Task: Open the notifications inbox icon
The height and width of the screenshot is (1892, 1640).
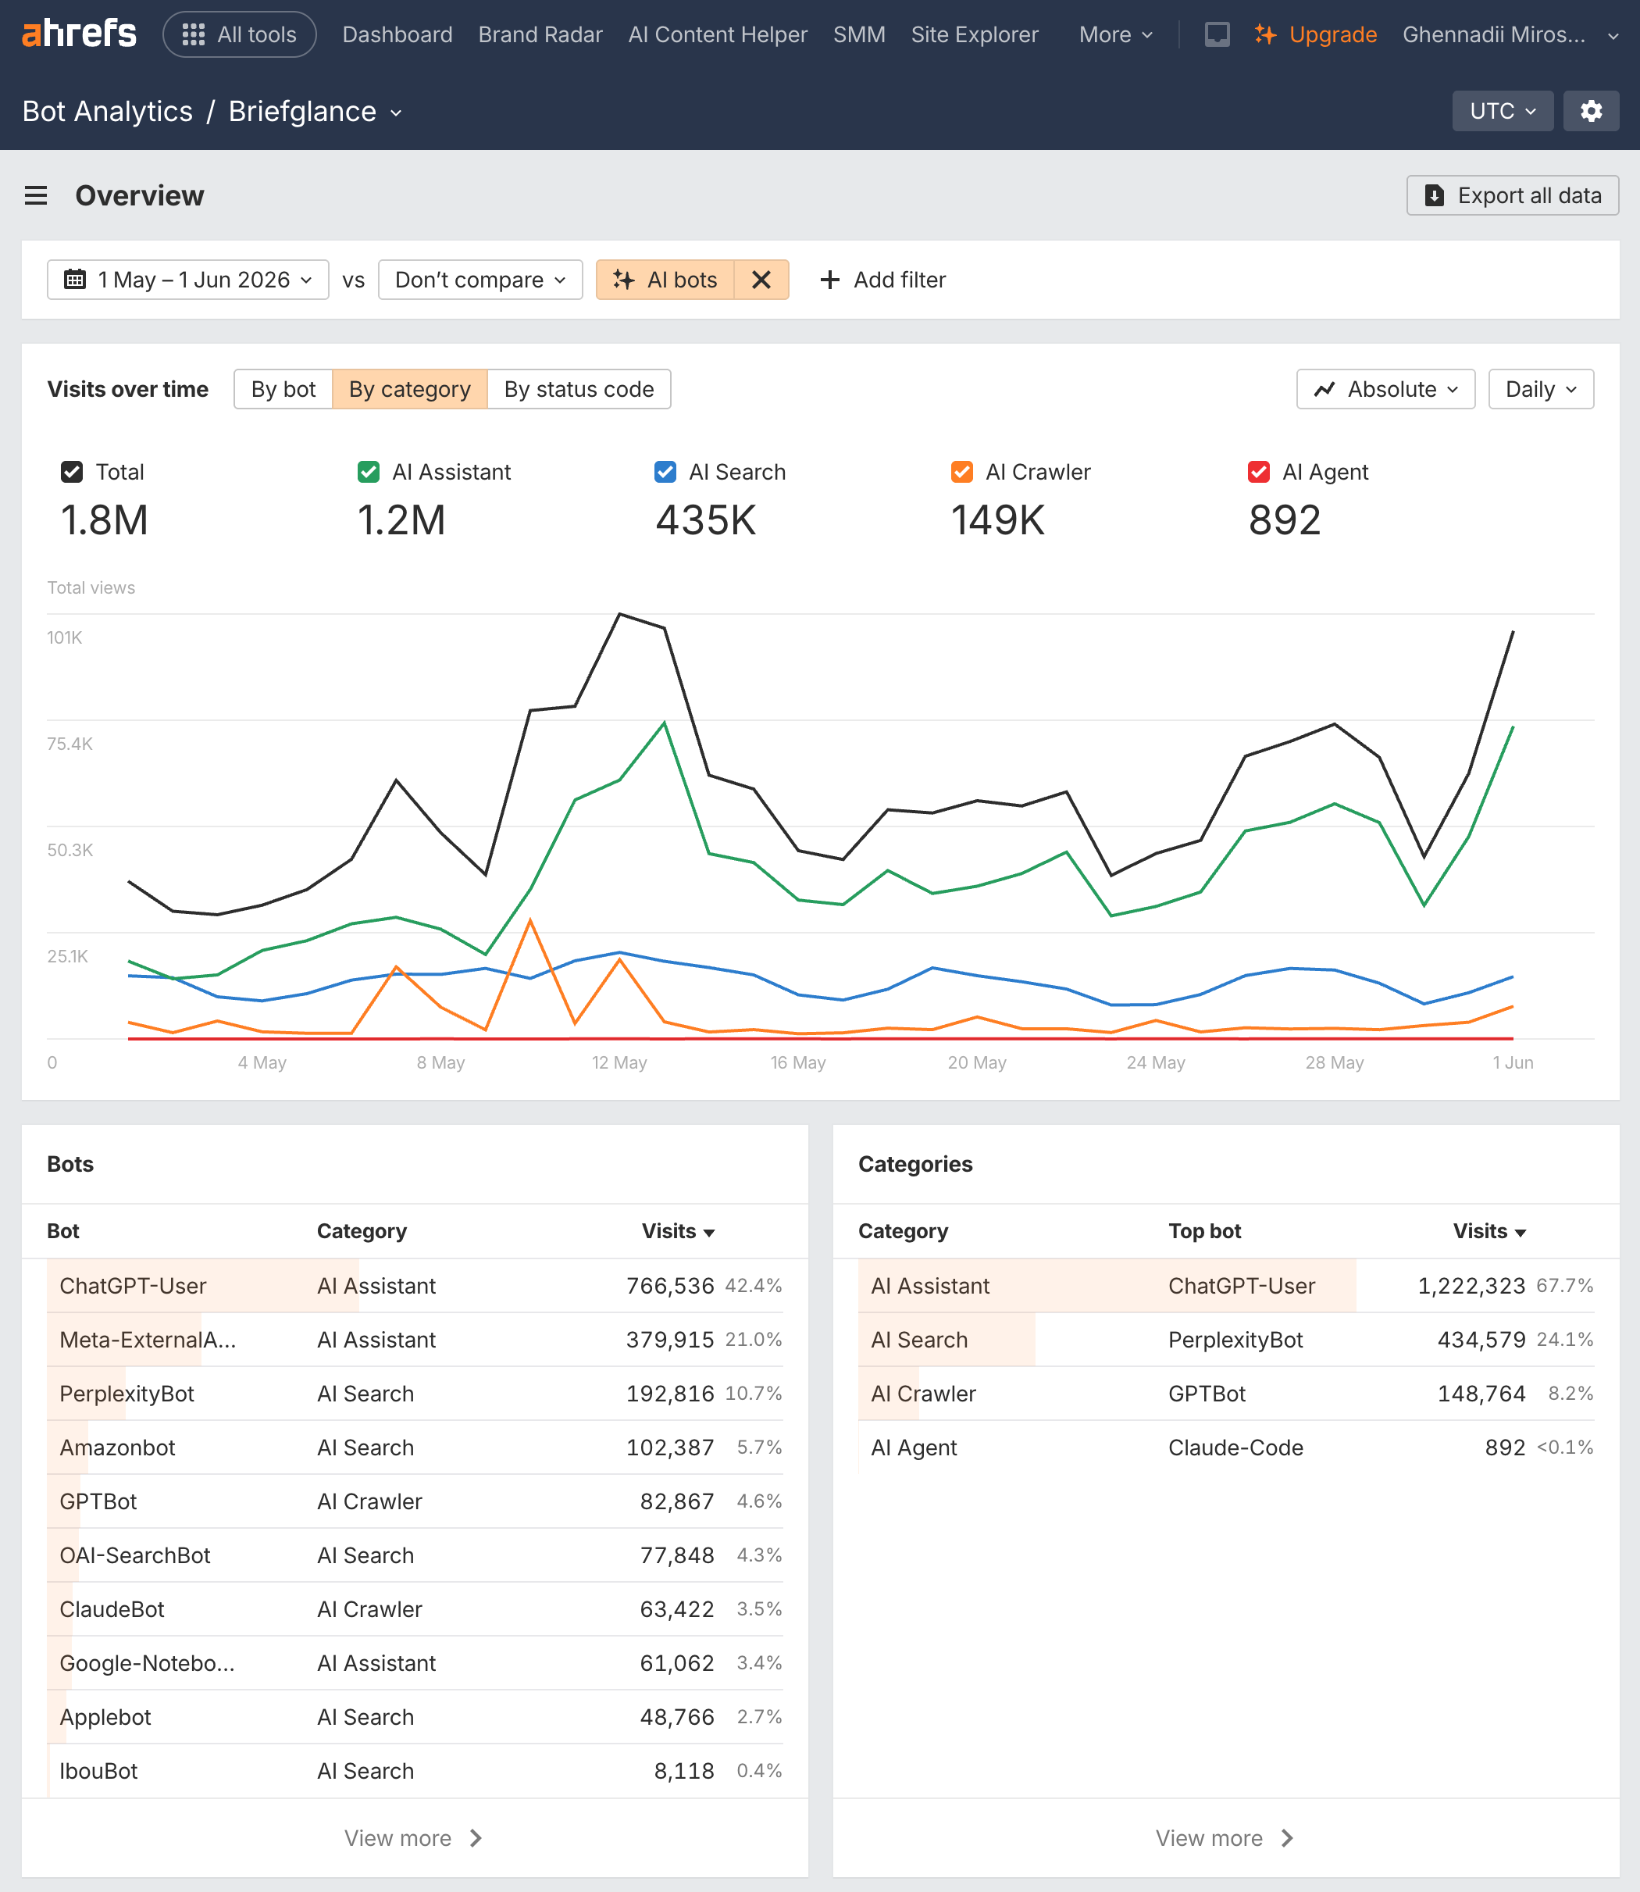Action: 1216,35
